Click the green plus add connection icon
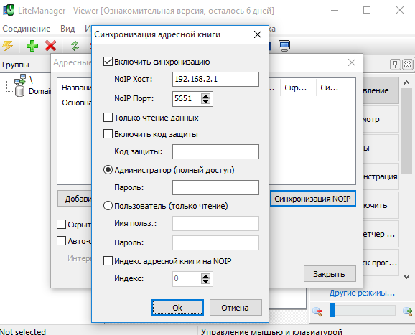This screenshot has height=335, width=415. (x=32, y=45)
